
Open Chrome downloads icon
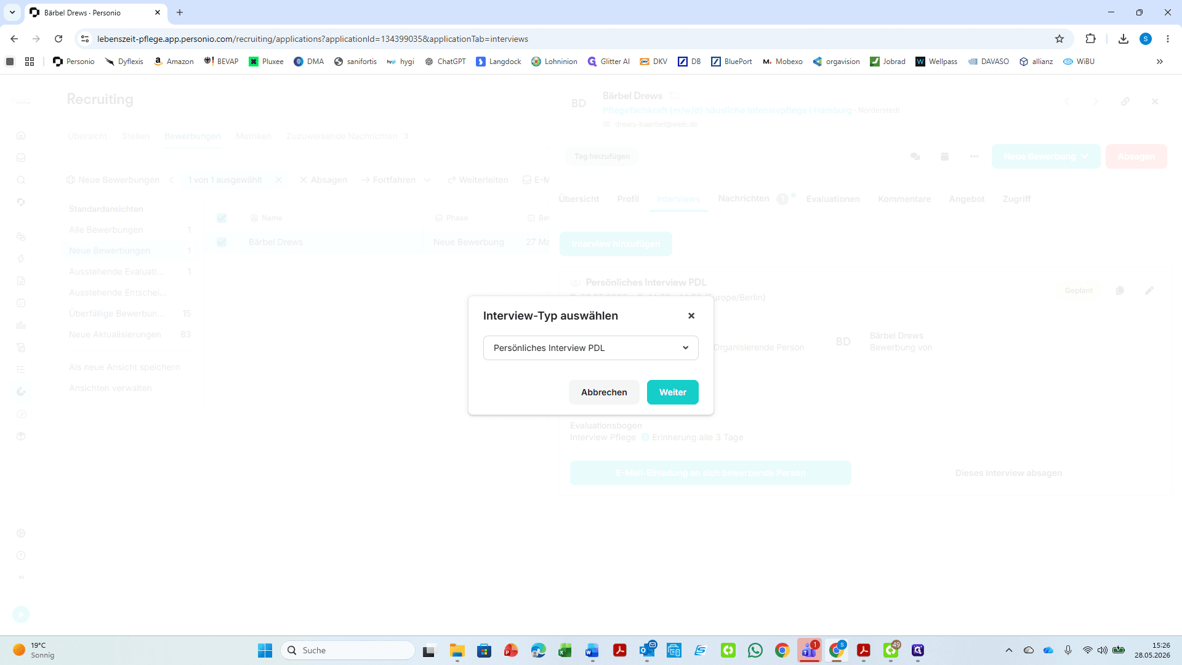click(1124, 39)
